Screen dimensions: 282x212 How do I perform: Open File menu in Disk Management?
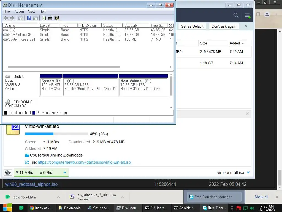point(7,11)
